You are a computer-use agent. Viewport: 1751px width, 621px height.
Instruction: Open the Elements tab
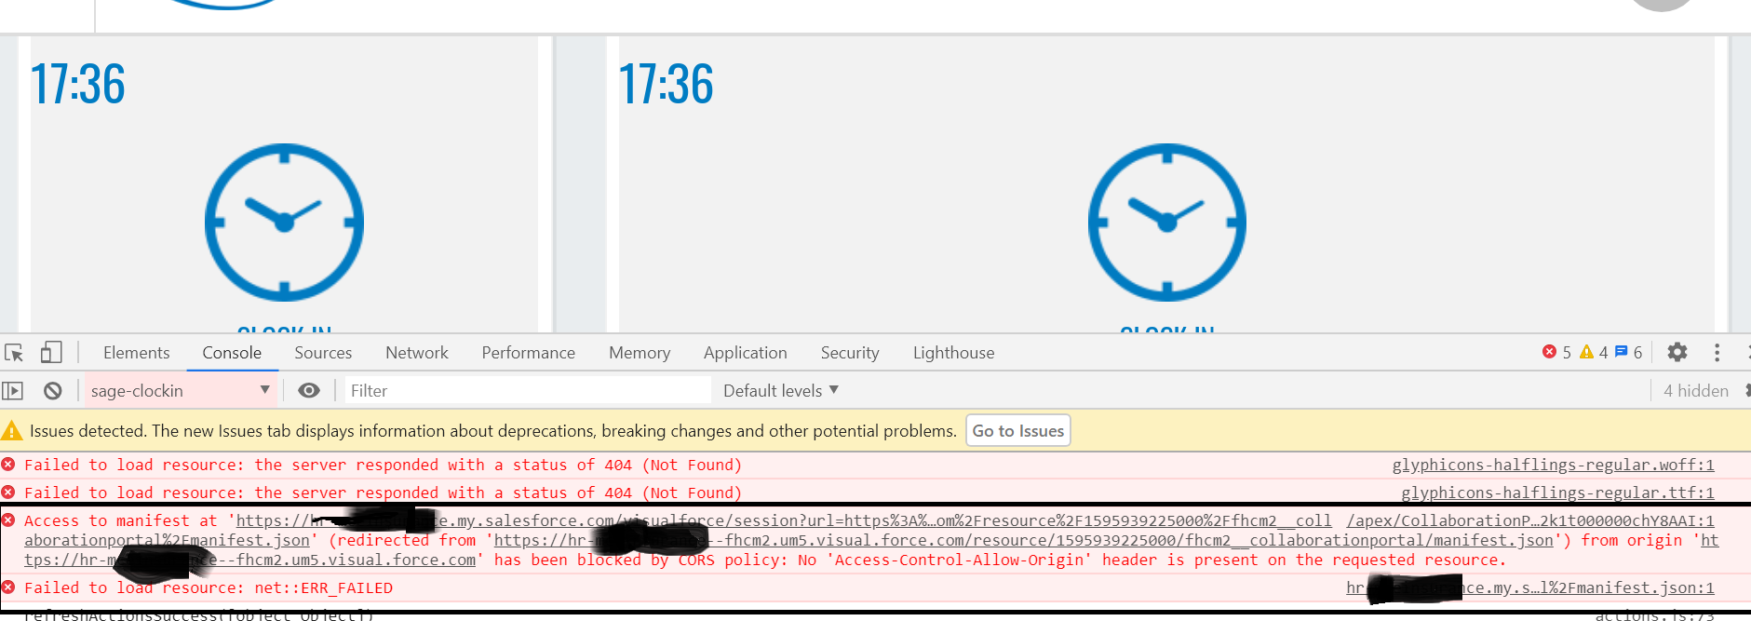[137, 353]
